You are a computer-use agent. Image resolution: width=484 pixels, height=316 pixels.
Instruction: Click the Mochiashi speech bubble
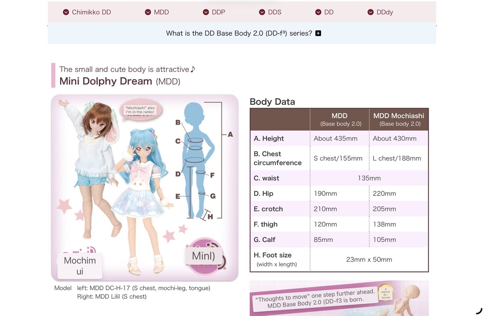pyautogui.click(x=140, y=110)
